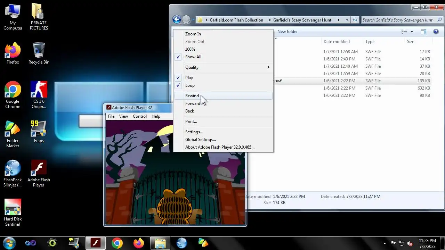445x250 pixels.
Task: Choose Forward from the context menu
Action: pos(223,103)
